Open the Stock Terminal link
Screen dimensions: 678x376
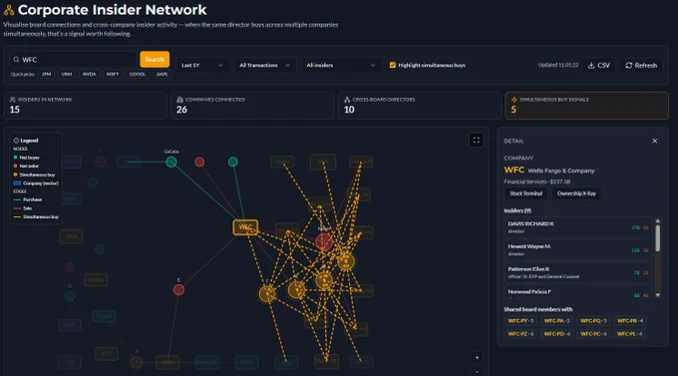pos(525,193)
